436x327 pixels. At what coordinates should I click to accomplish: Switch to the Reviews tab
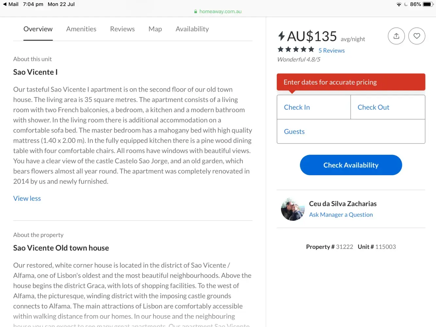tap(122, 29)
